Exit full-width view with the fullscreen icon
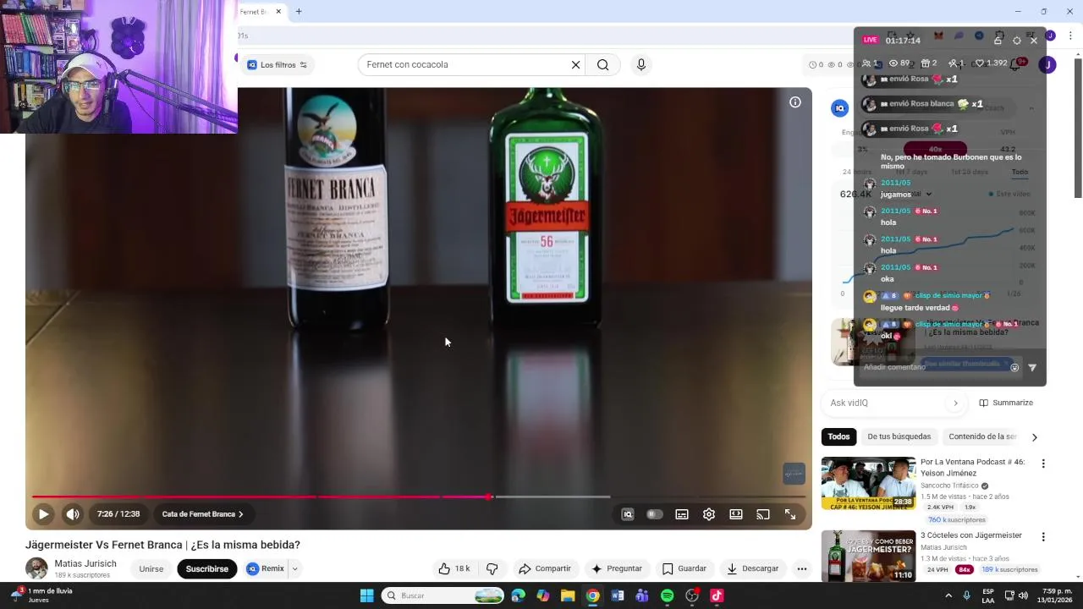 (x=790, y=514)
